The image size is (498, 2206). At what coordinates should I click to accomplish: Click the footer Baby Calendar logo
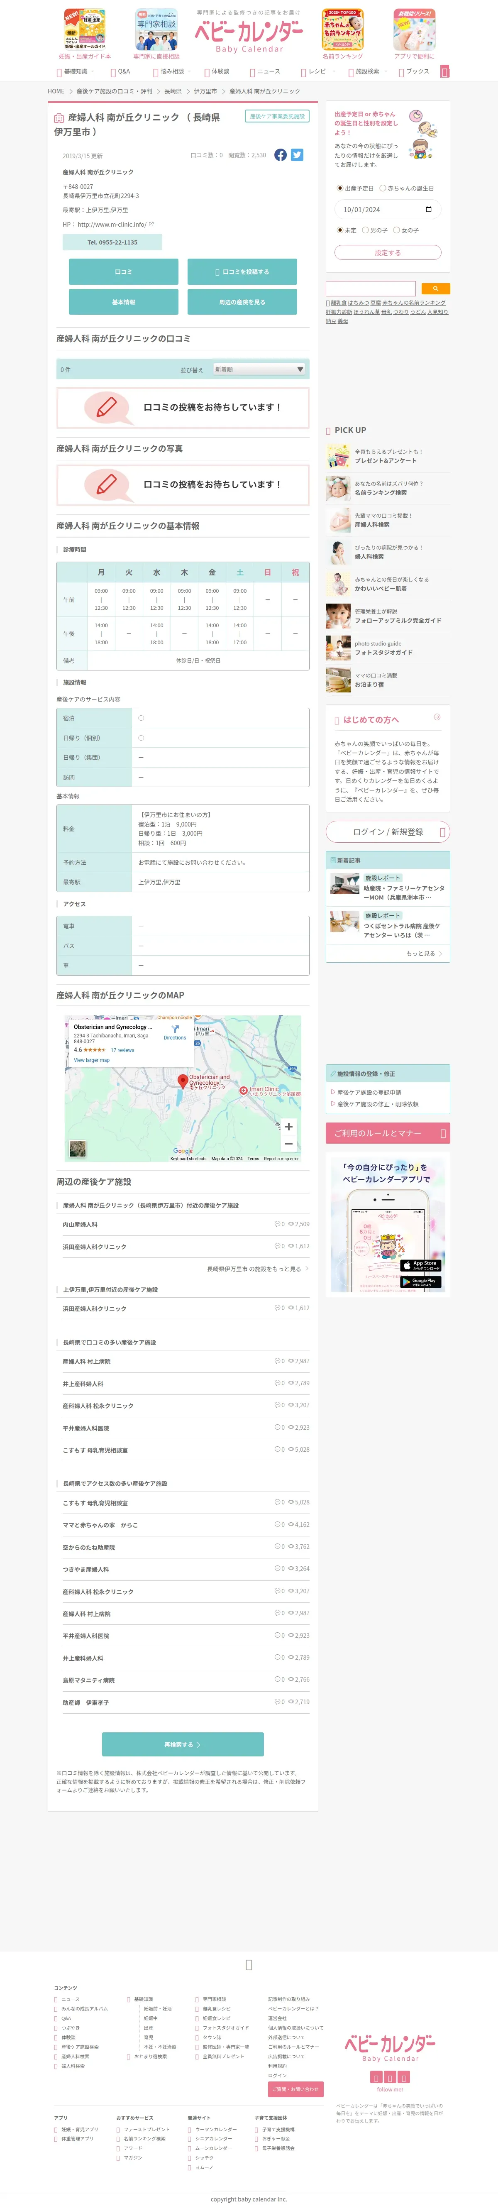(x=389, y=2047)
